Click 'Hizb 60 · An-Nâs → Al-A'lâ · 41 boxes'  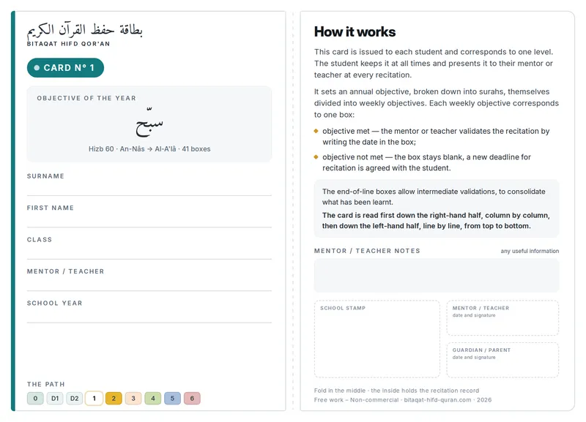(x=149, y=149)
